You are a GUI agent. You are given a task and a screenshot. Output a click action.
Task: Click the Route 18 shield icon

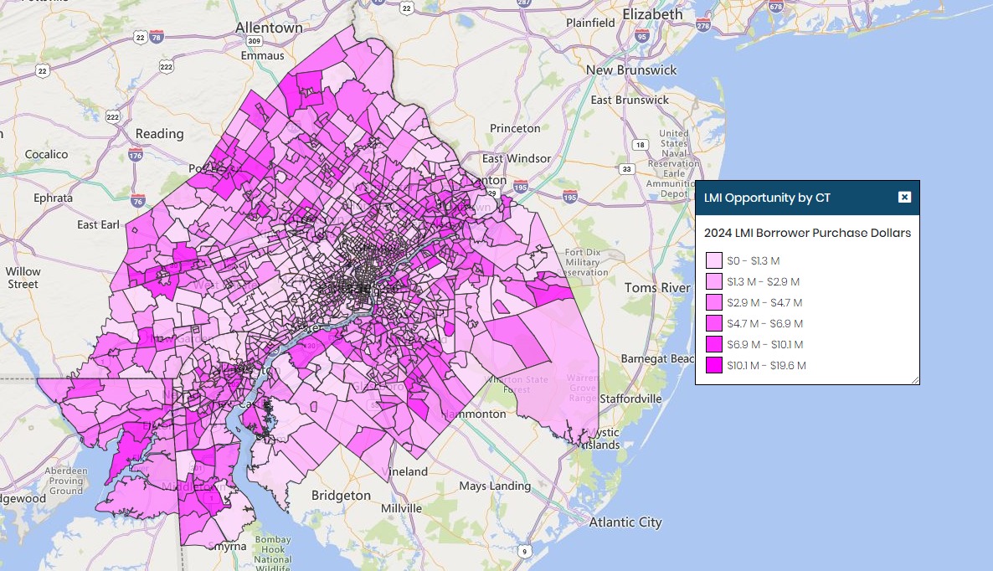(x=641, y=145)
